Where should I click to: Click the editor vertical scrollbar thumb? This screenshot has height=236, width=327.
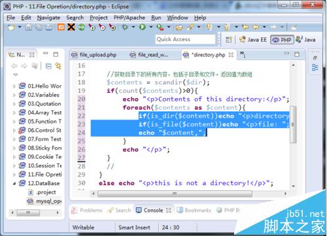(x=293, y=124)
